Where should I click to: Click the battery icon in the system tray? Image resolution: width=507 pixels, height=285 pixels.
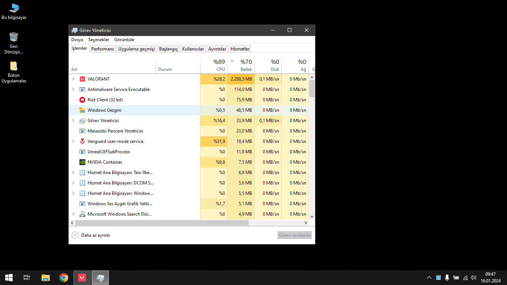[456, 278]
